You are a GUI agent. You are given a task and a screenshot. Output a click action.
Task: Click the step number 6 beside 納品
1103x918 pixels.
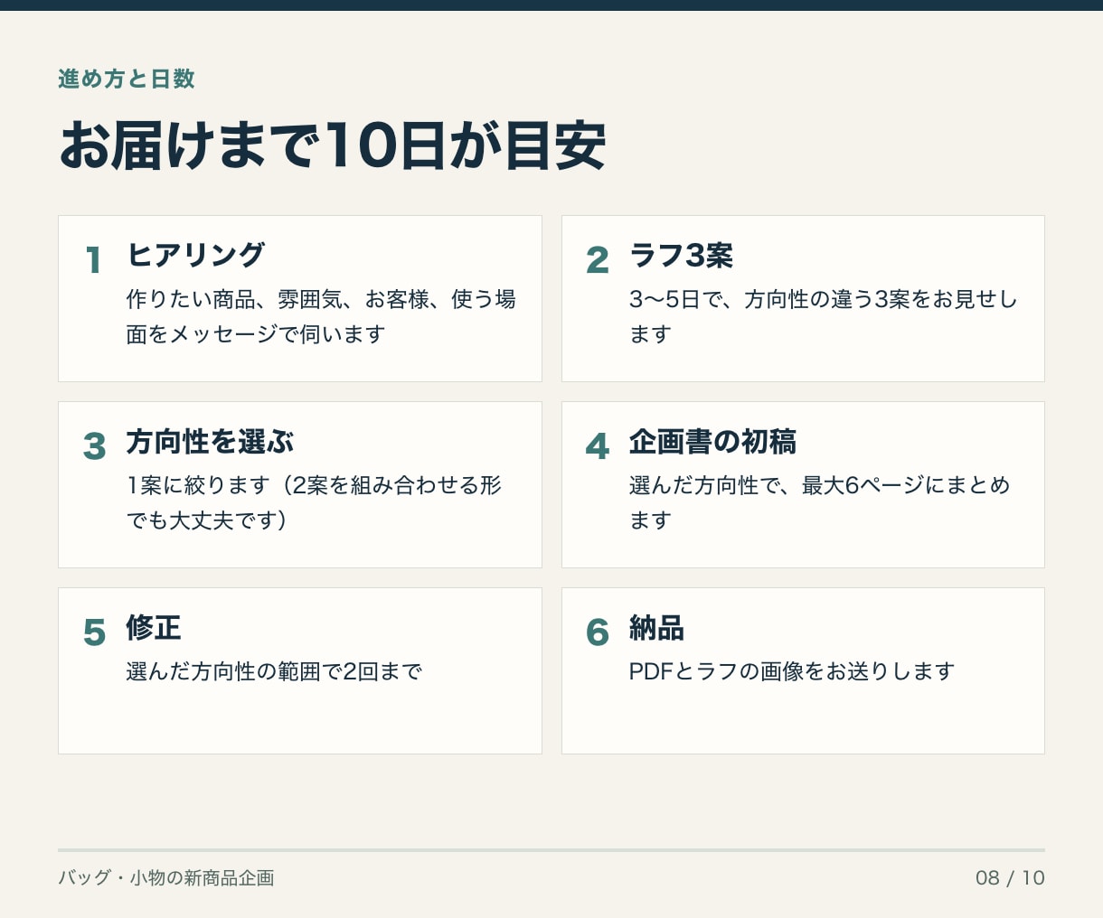598,632
